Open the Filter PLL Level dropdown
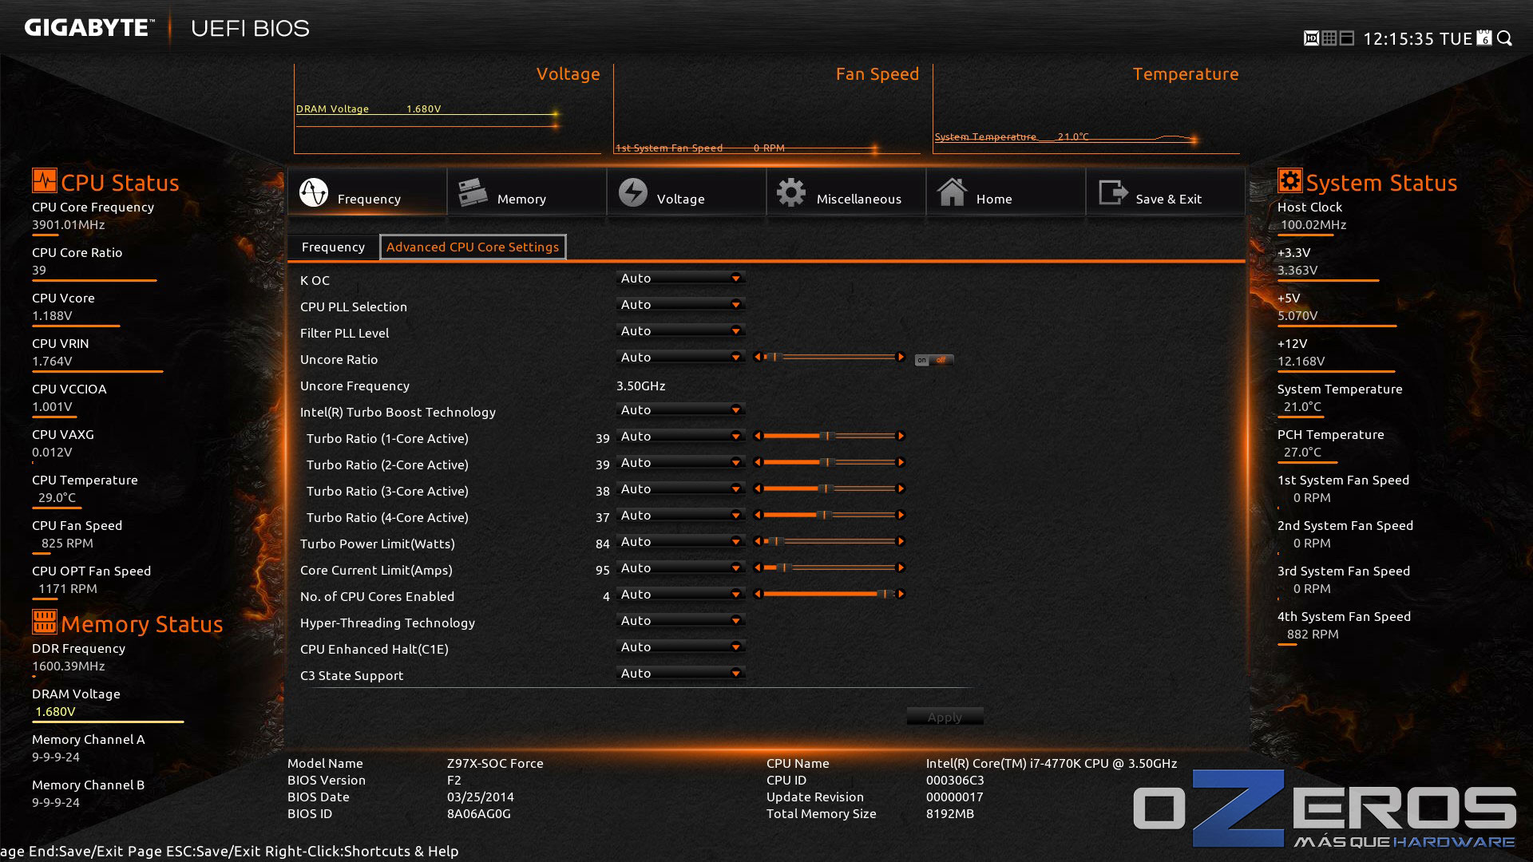 click(680, 330)
